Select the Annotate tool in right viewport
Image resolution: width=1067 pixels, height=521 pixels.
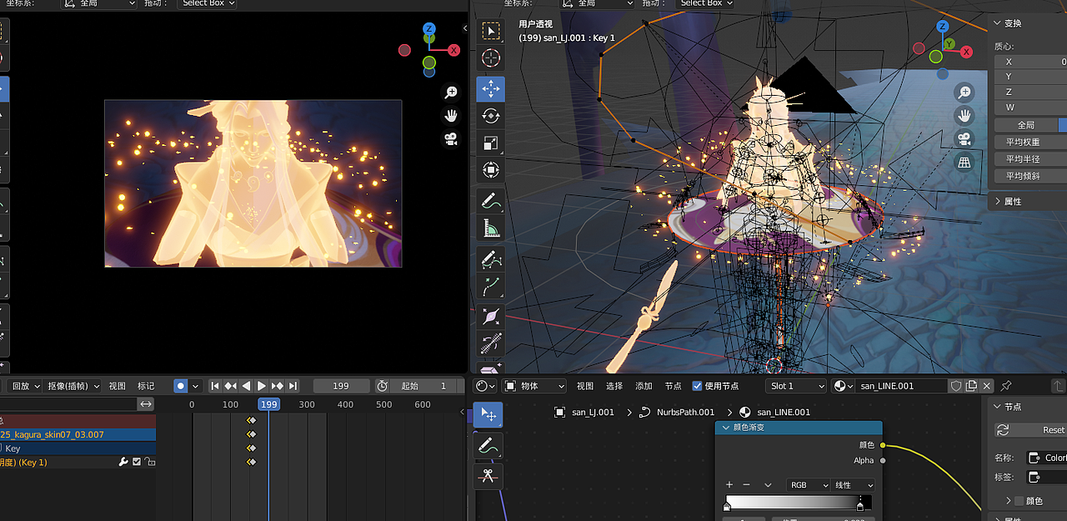(x=491, y=201)
